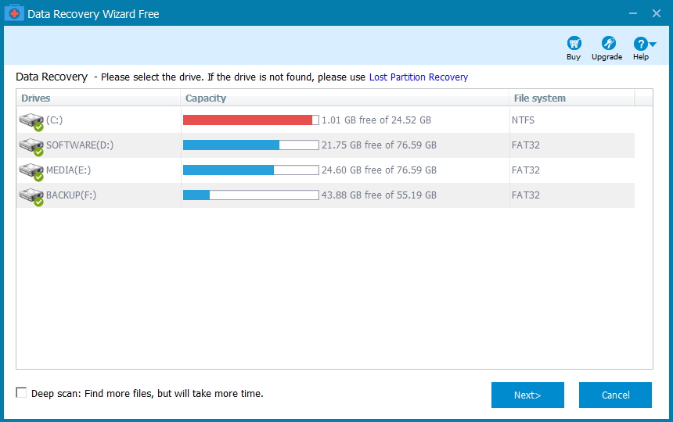Click the BACKUP(F:) capacity usage bar
The image size is (673, 422).
pos(251,195)
